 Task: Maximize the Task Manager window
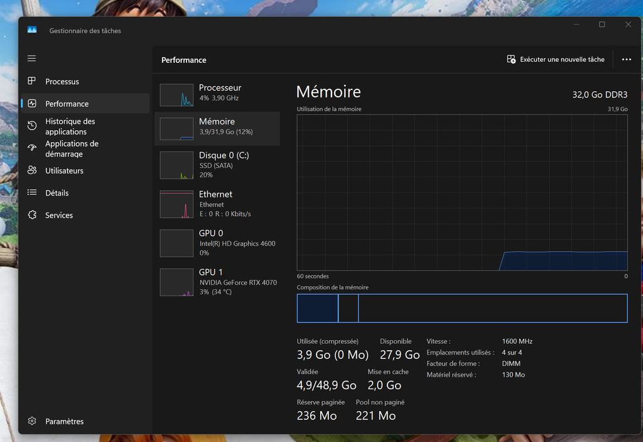point(602,25)
